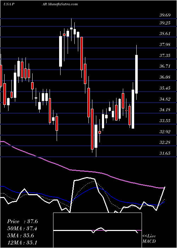The height and width of the screenshot is (248, 177).
Task: Click the Live MACD label
Action: click(149, 238)
